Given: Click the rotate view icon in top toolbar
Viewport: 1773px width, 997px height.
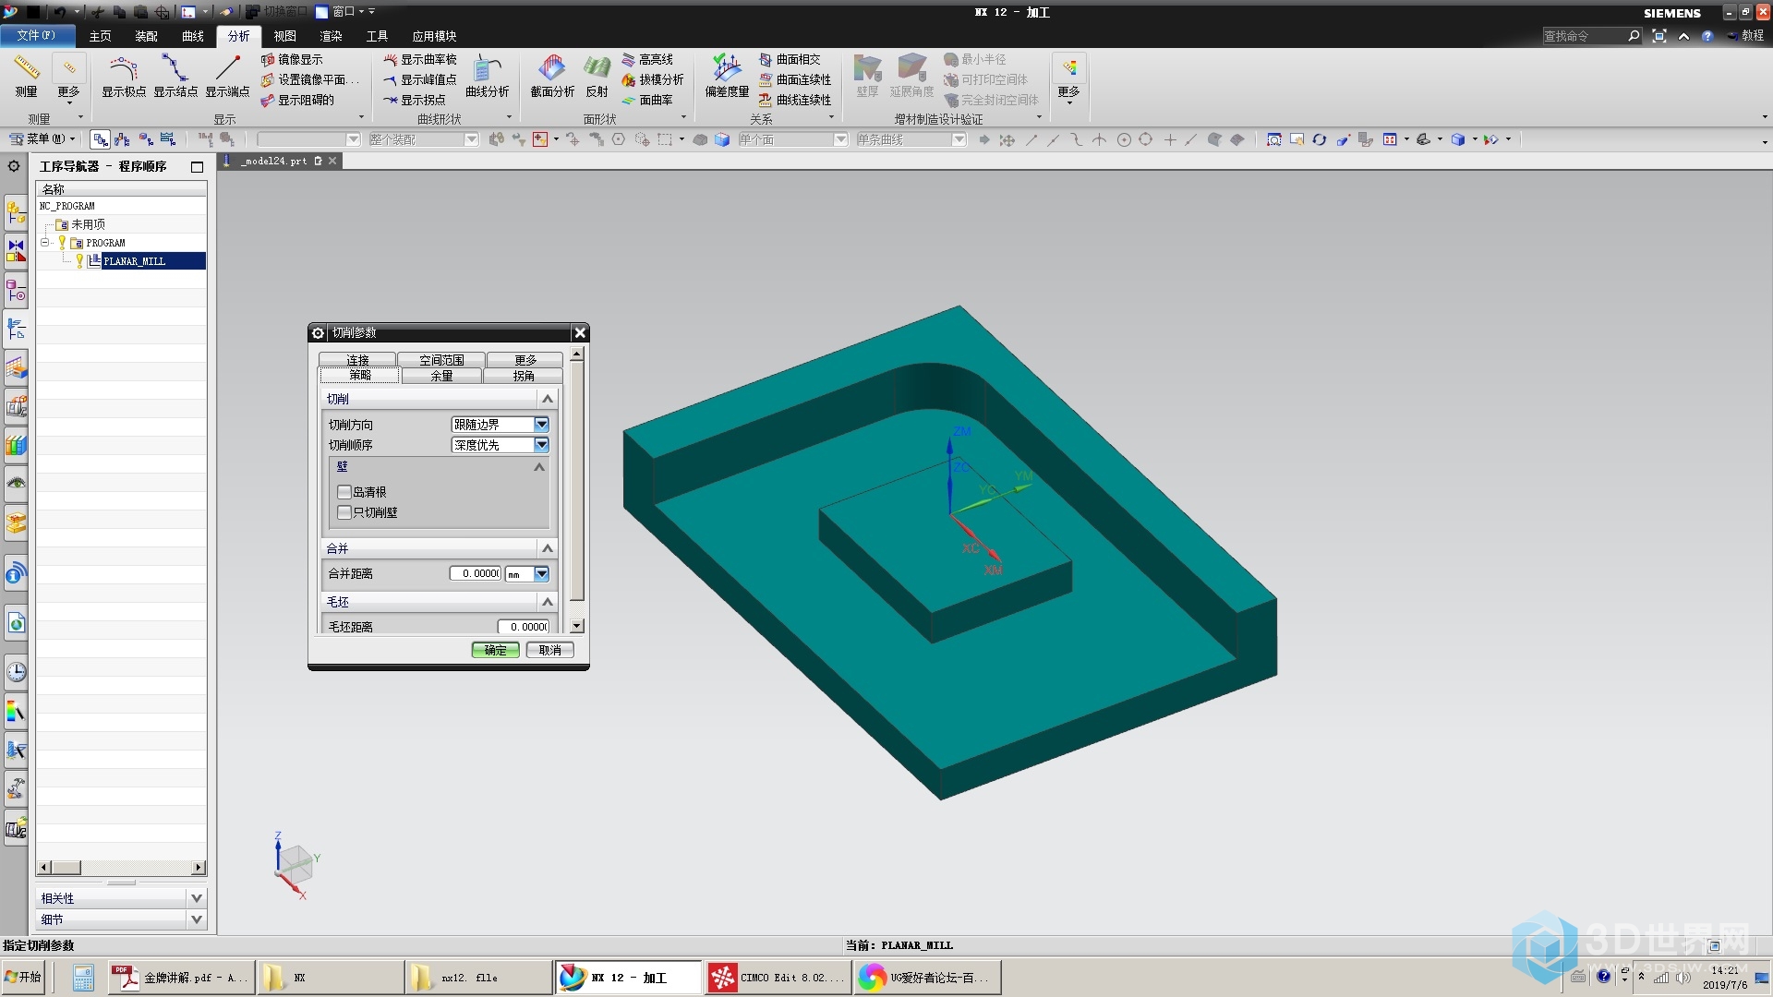Looking at the screenshot, I should coord(1319,139).
